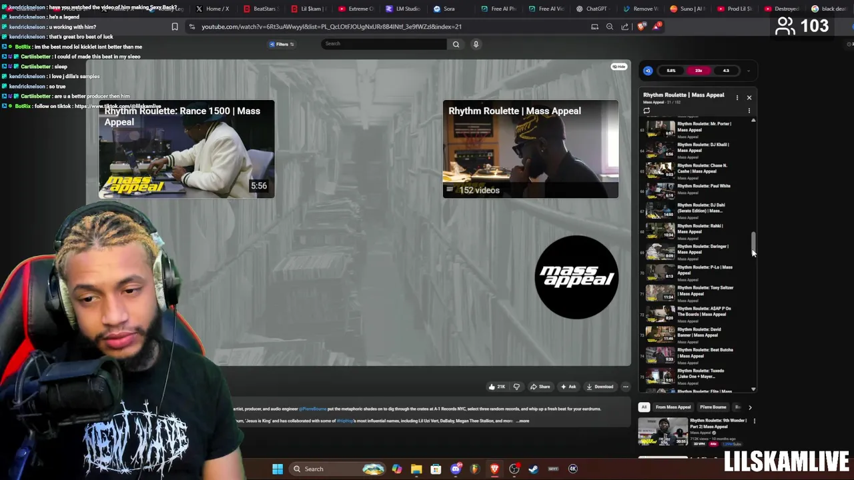854x480 pixels.
Task: Open Windows Start menu
Action: click(278, 469)
